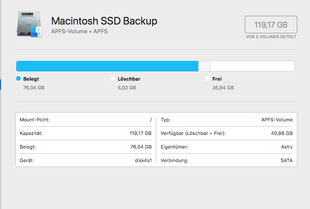Select the Macintosh SSD Backup volume title

point(104,21)
